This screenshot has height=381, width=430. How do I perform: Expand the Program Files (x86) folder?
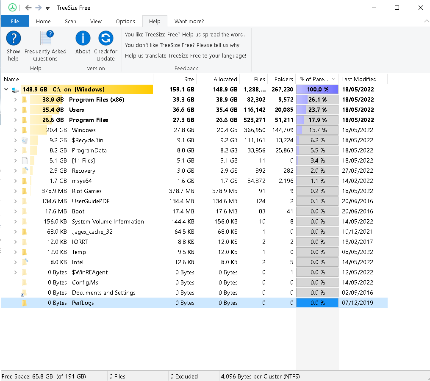tap(16, 99)
